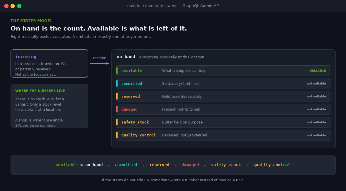Click 'reserved' term in the formula bar
This screenshot has width=346, height=191.
point(159,165)
